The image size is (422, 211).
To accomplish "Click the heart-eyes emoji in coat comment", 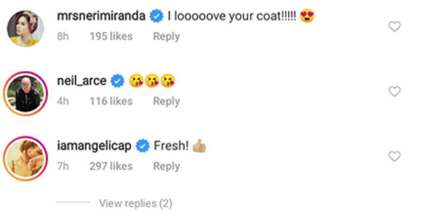I will (x=307, y=16).
